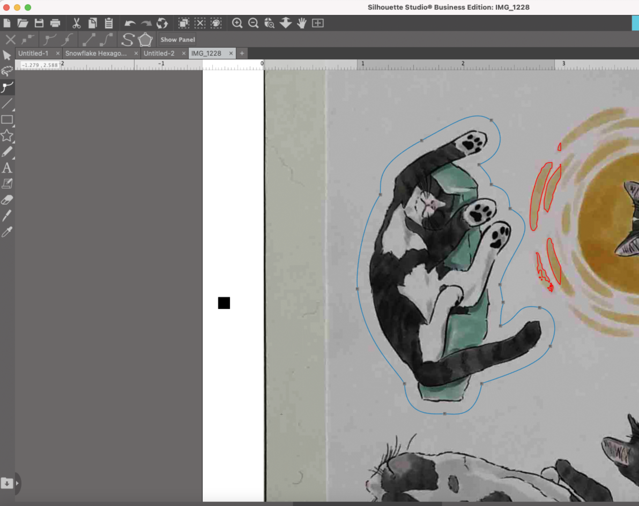Close the IMG_1228 tab
The image size is (639, 506).
231,53
